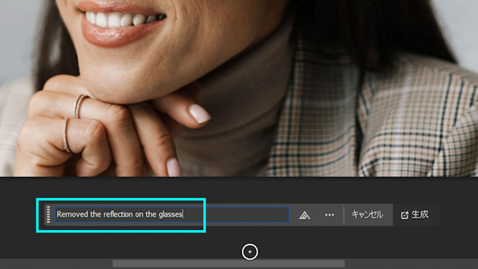Click the 生成 generate button
The width and height of the screenshot is (478, 269).
pos(415,215)
